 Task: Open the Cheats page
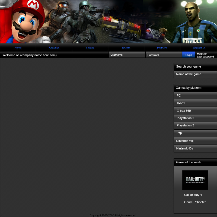click(126, 48)
